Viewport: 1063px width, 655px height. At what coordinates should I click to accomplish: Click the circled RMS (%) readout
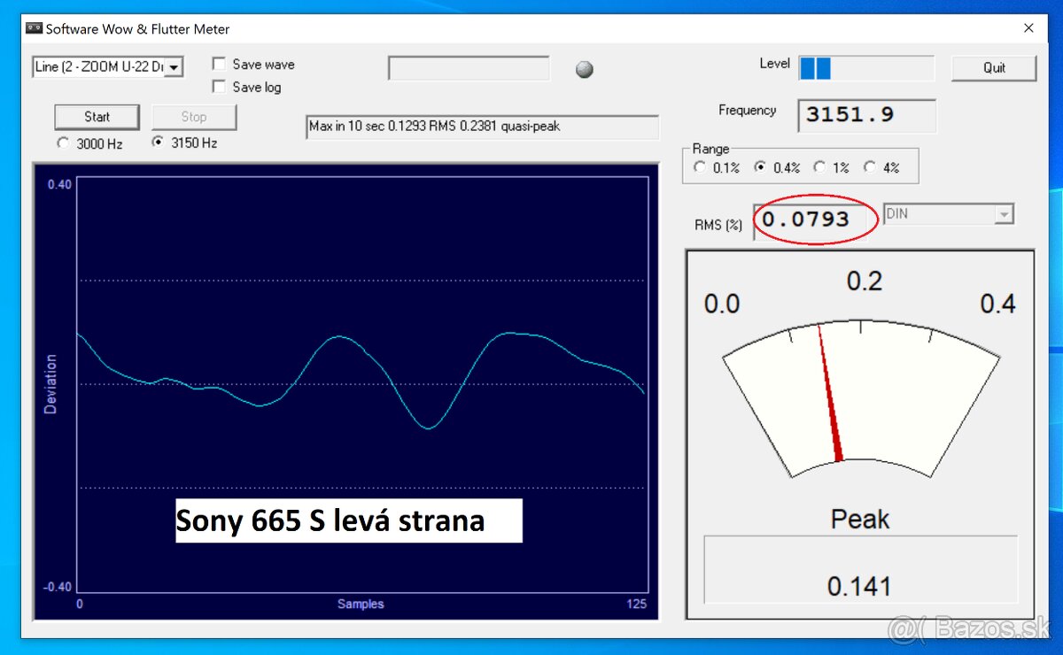[812, 220]
